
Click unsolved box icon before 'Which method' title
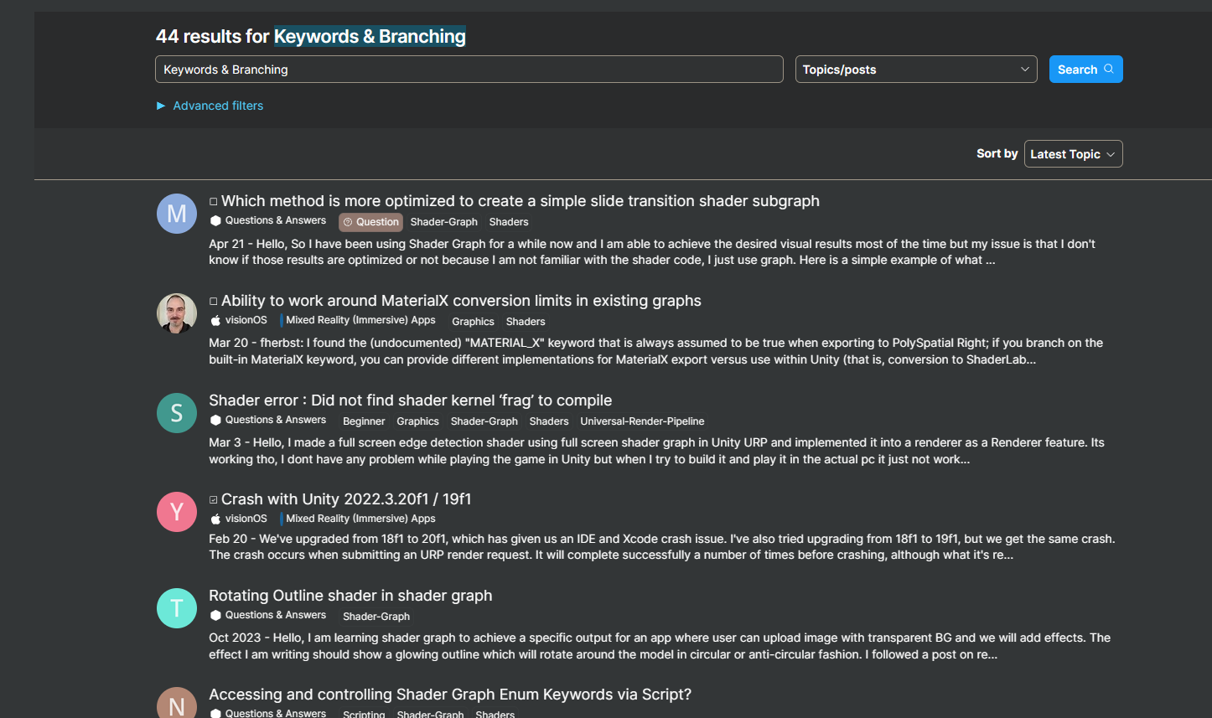click(214, 202)
